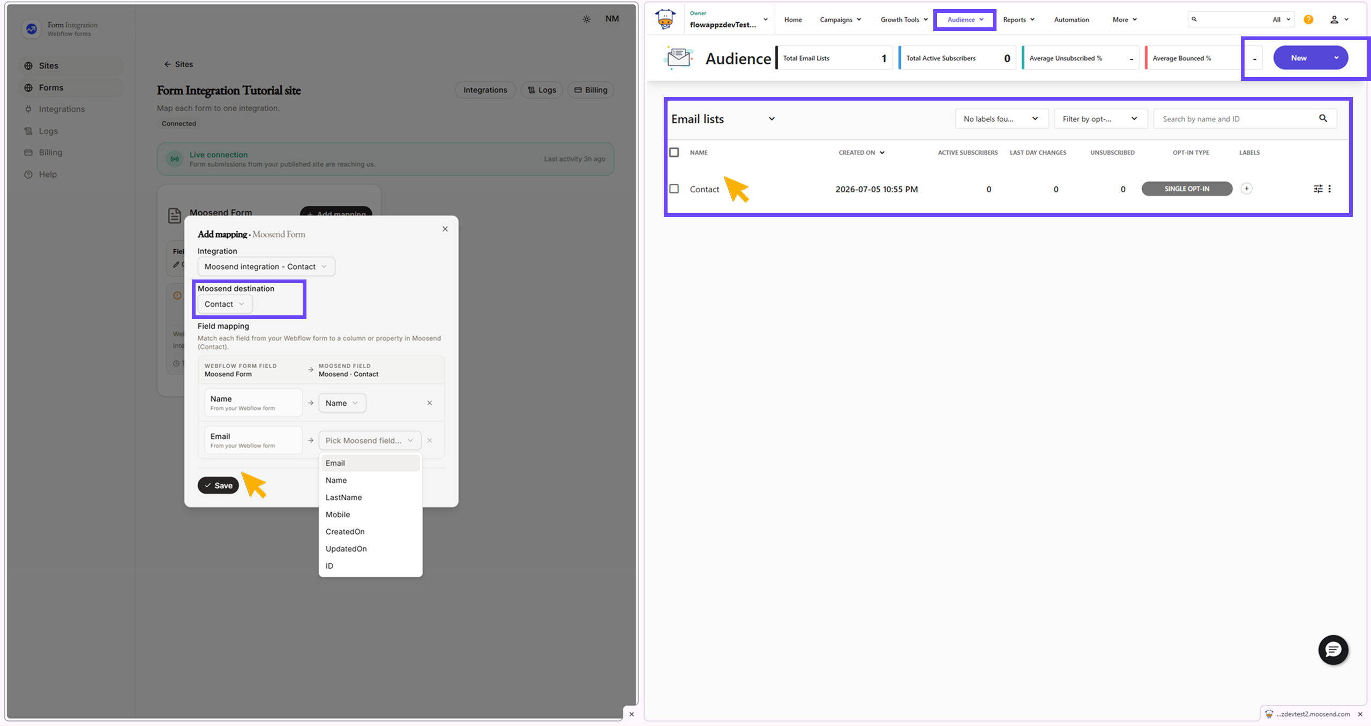The width and height of the screenshot is (1371, 726).
Task: Open the Growth Tools menu
Action: point(904,20)
